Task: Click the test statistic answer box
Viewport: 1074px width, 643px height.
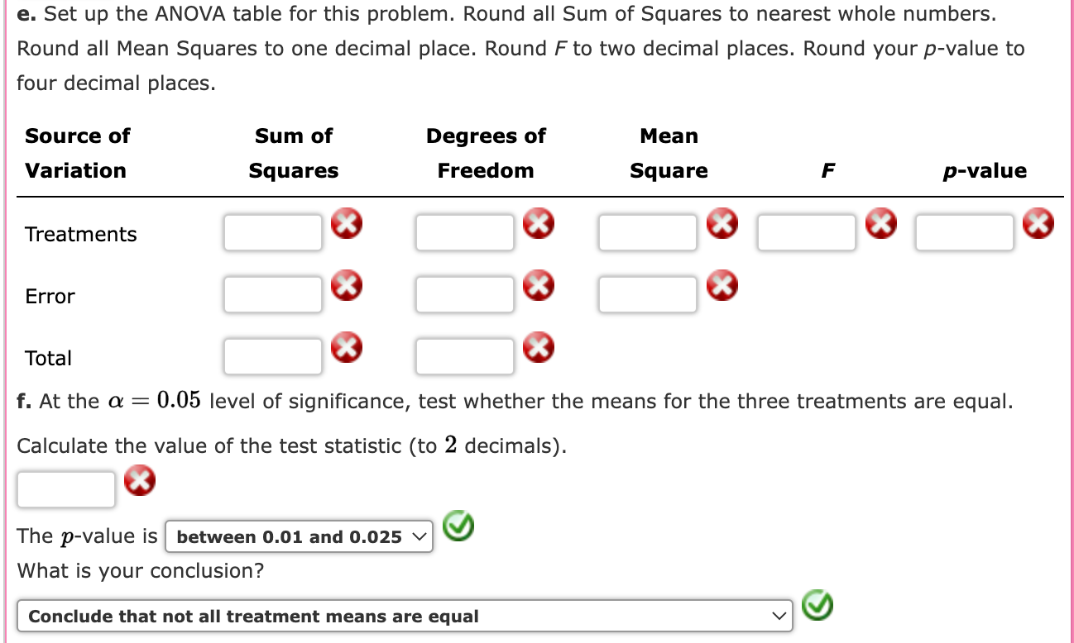Action: tap(65, 488)
